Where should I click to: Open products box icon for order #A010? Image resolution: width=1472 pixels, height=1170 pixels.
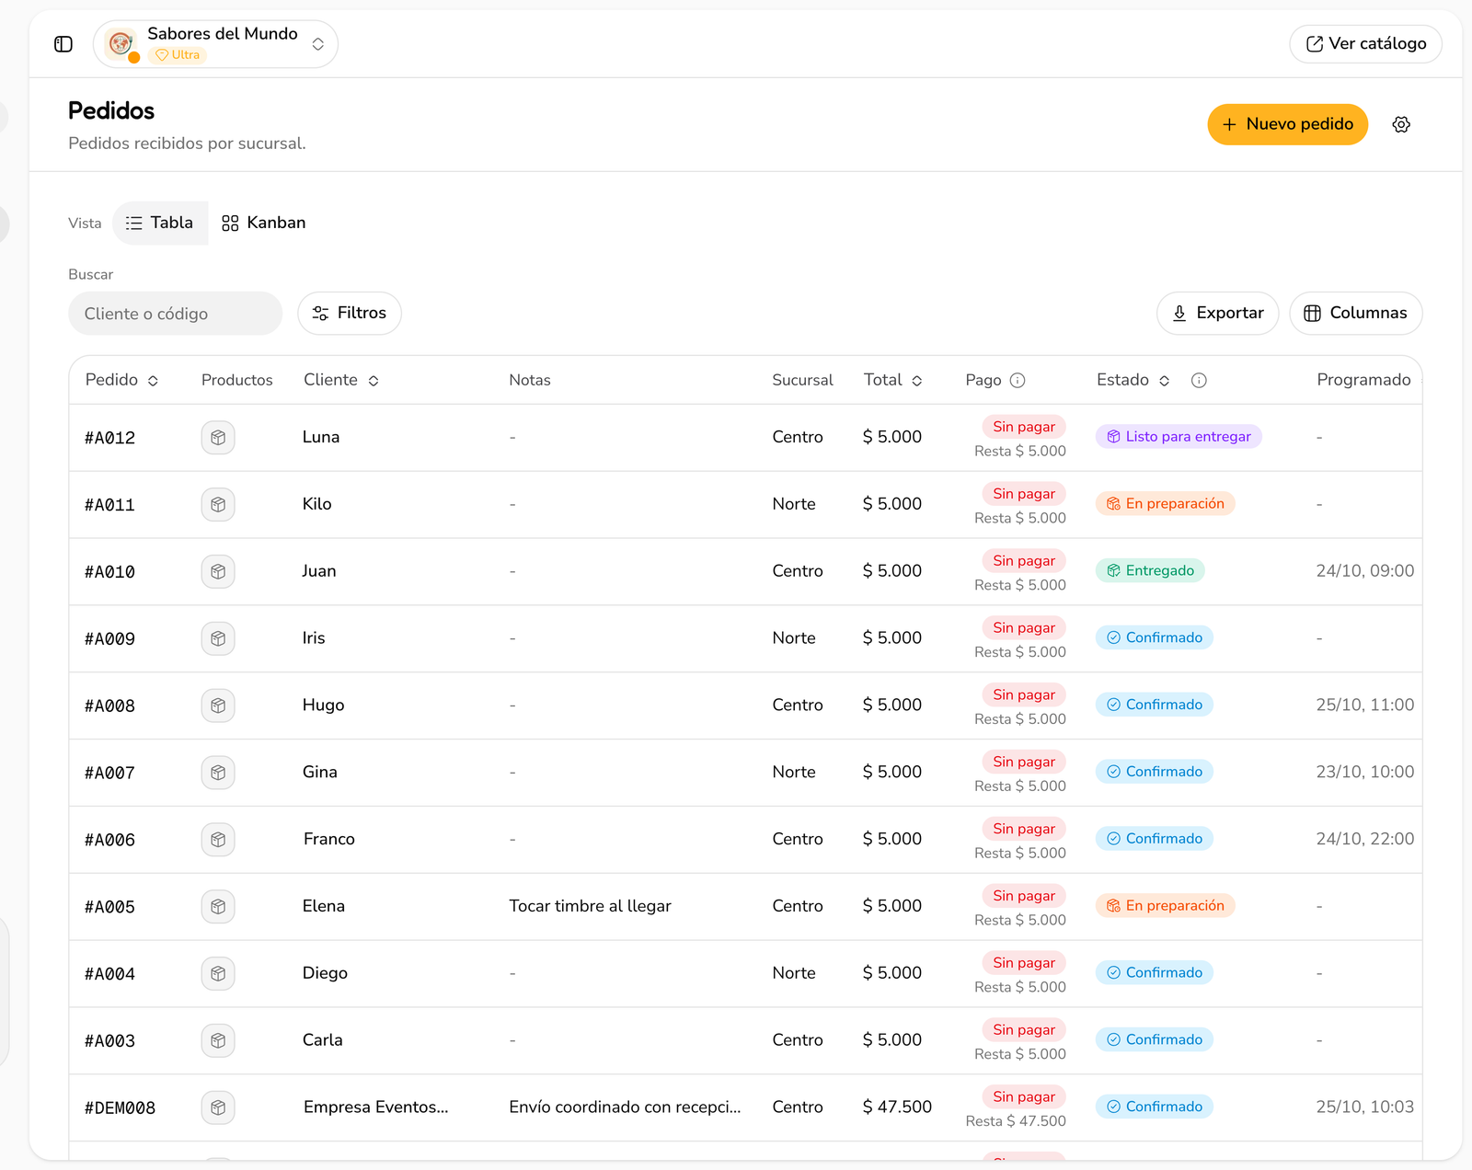(218, 572)
